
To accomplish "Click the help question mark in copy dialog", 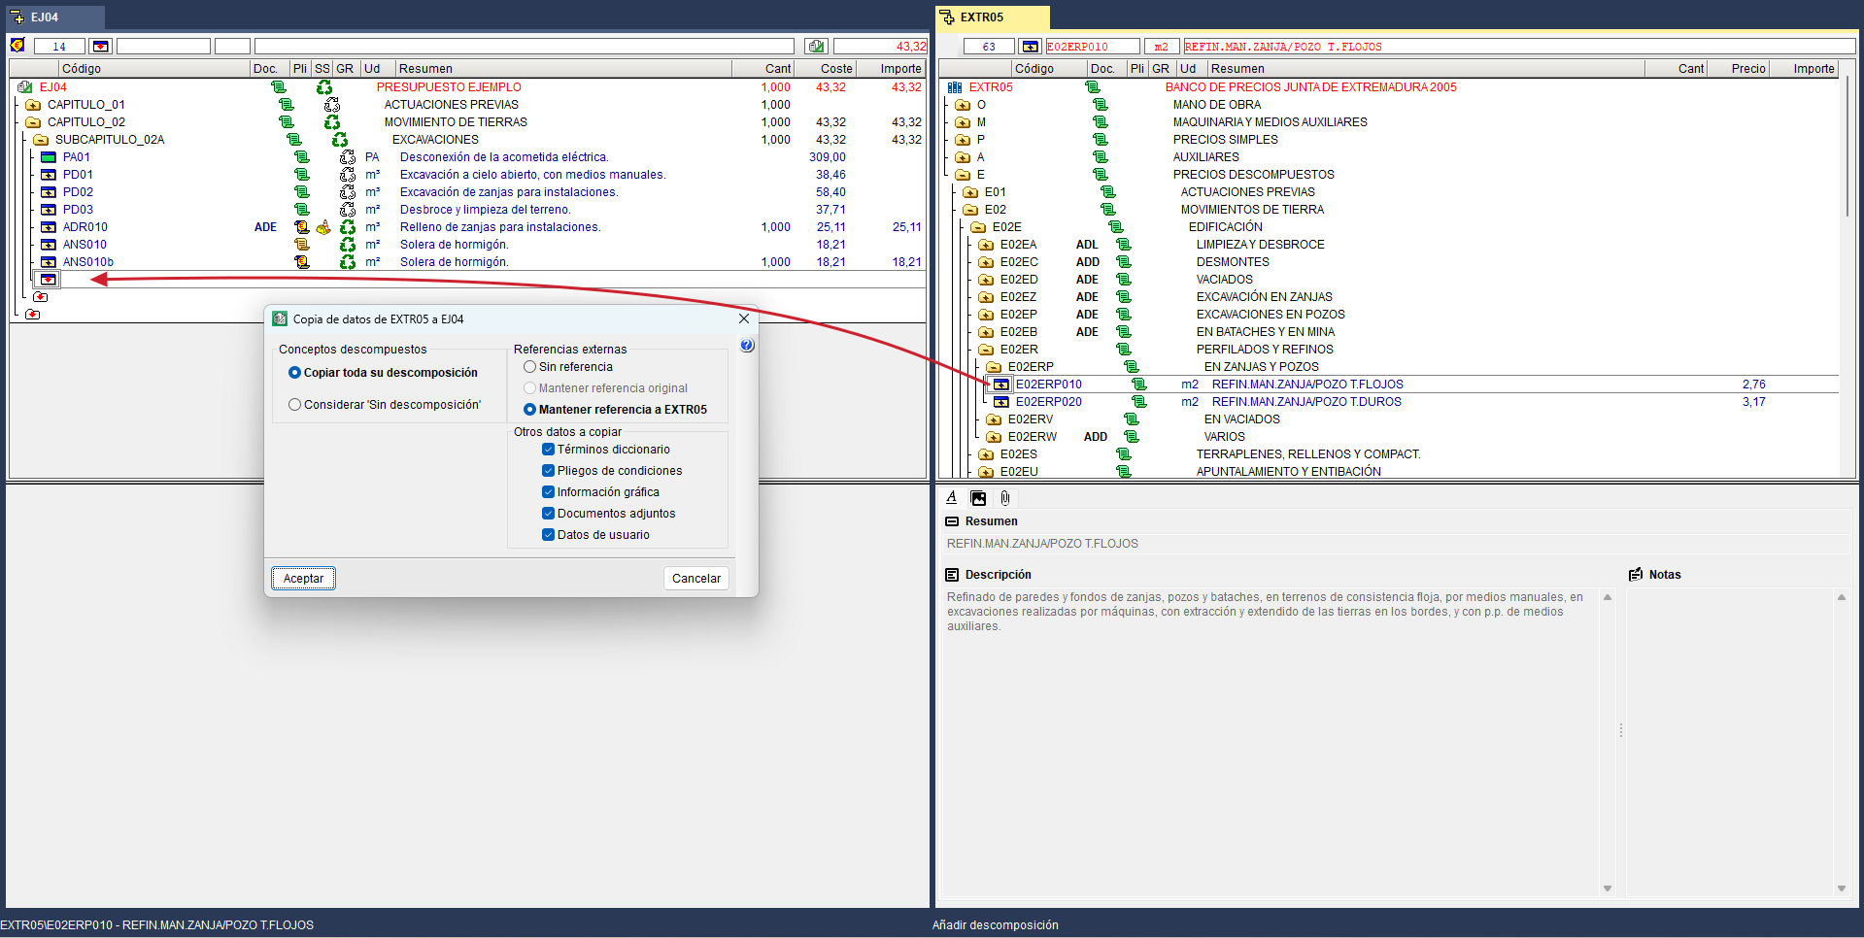I will (747, 346).
